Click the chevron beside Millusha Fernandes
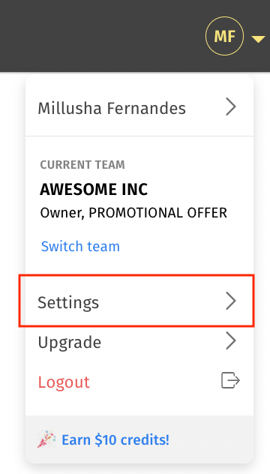 pos(231,107)
